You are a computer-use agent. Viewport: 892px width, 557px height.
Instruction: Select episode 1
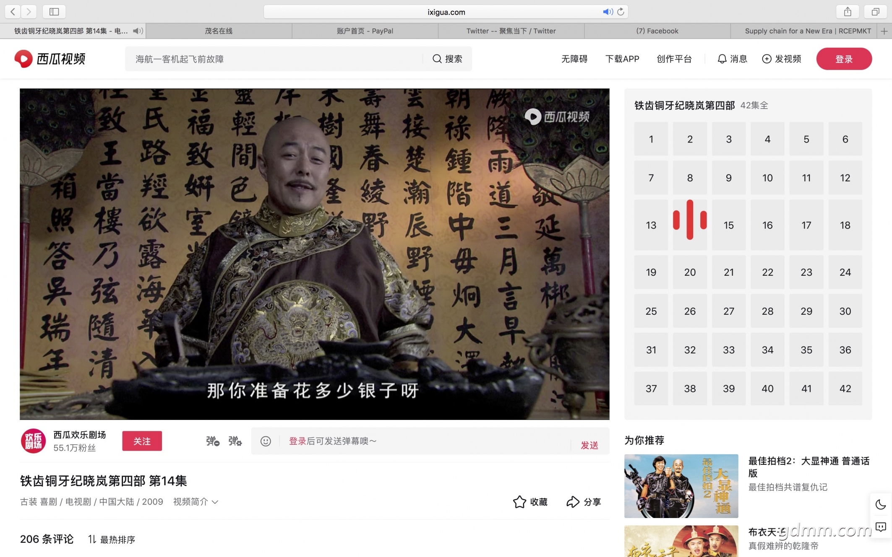(x=651, y=139)
